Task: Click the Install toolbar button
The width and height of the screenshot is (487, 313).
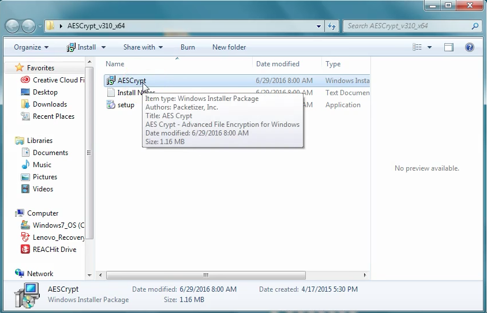Action: (81, 47)
